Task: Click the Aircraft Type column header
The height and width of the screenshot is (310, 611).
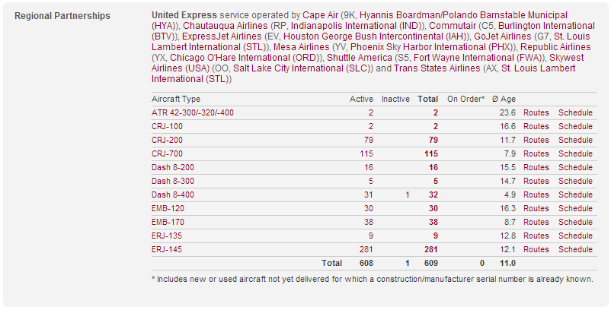Action: (x=176, y=99)
